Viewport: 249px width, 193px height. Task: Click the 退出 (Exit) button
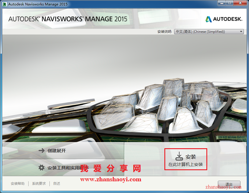pyautogui.click(x=229, y=184)
